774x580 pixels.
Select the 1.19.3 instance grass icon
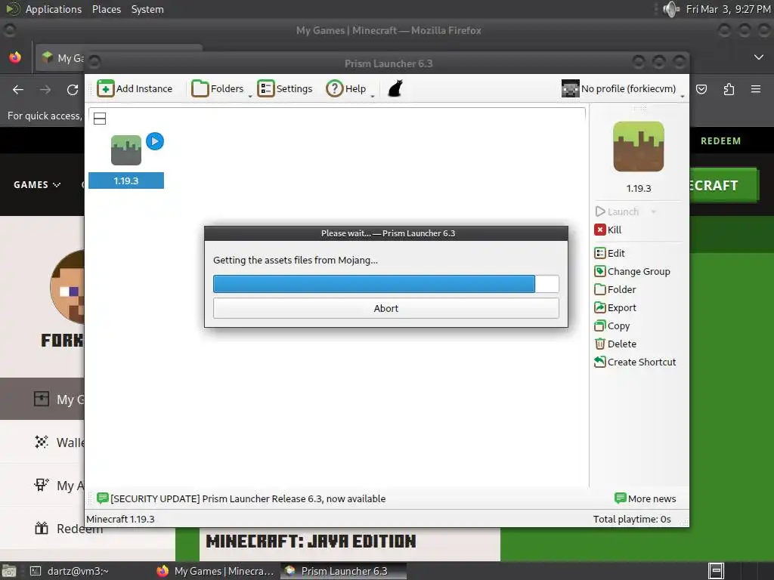126,150
